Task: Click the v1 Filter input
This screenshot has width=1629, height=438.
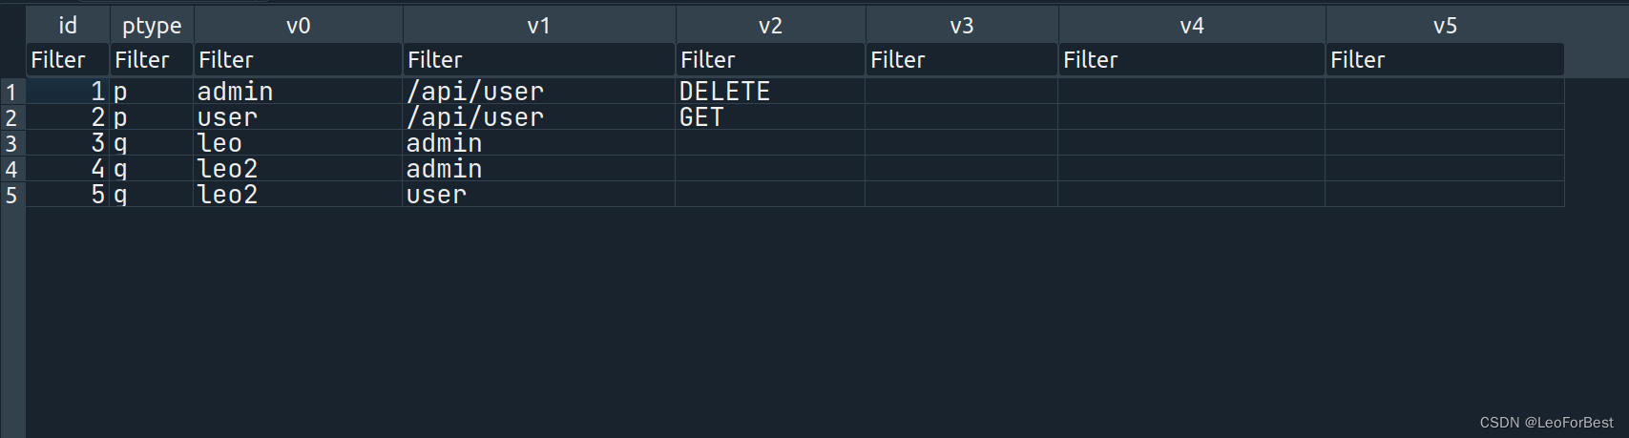Action: pos(539,60)
